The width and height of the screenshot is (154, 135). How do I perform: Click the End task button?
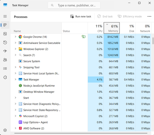(105, 16)
